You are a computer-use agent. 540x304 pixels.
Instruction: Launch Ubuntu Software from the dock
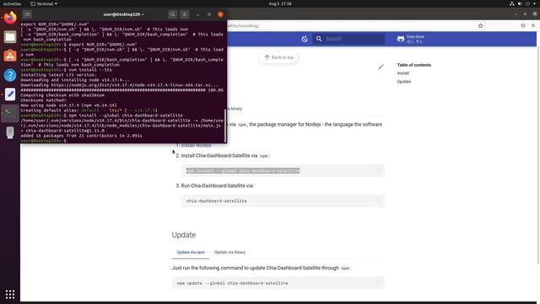coord(10,56)
